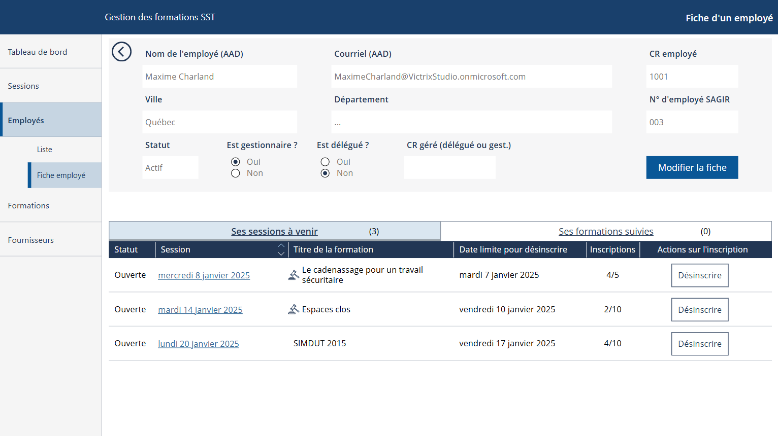Sort ascending with Session column up arrow
778x436 pixels.
pos(281,246)
